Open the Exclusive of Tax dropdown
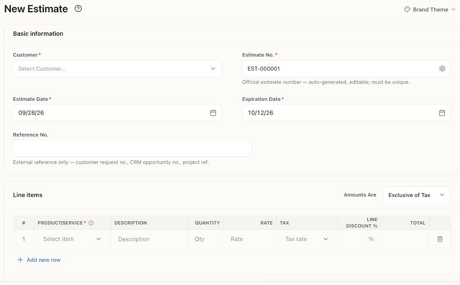460x285 pixels. pos(417,195)
